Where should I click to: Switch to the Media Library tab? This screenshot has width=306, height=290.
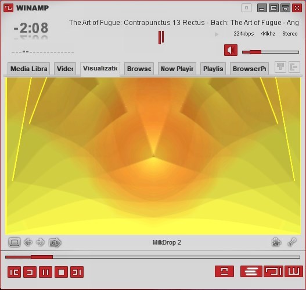(28, 69)
